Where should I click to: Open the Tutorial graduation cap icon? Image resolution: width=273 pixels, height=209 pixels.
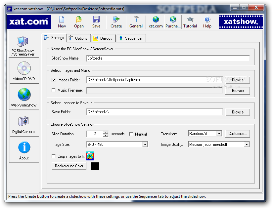(x=190, y=20)
